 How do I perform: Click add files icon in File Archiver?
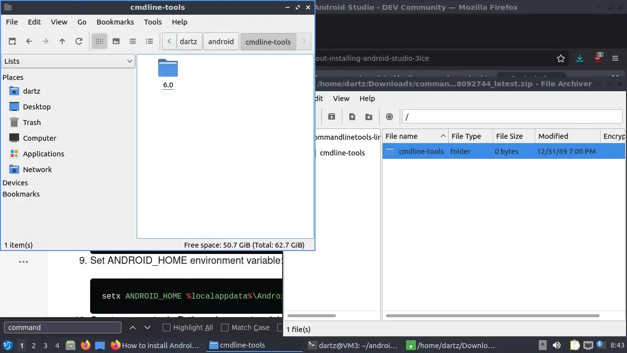pos(352,117)
